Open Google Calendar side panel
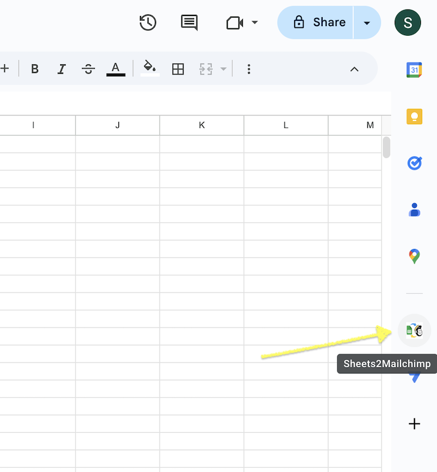This screenshot has height=472, width=437. 414,70
